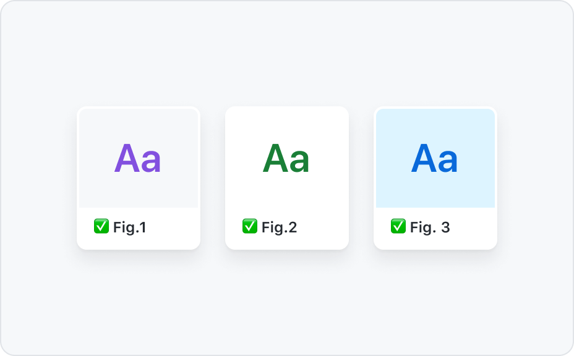Screen dimensions: 574x356
Task: Click the purple Aa type sample
Action: pos(138,158)
